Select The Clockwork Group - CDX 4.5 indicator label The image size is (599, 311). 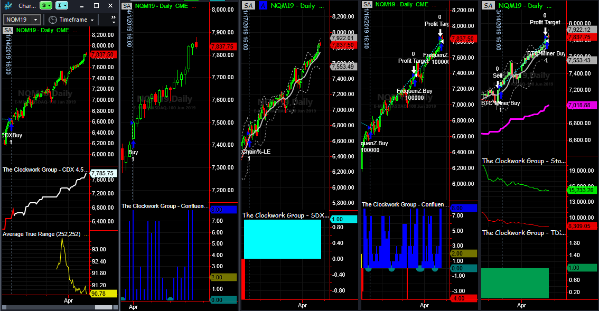click(x=45, y=169)
